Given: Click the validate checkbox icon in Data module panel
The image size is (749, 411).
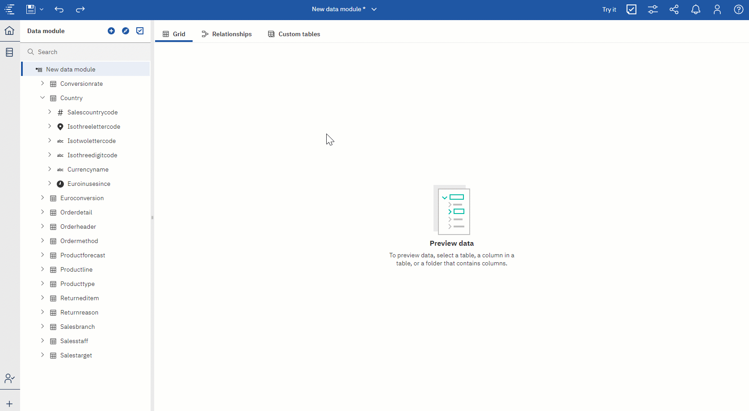Looking at the screenshot, I should coord(140,31).
